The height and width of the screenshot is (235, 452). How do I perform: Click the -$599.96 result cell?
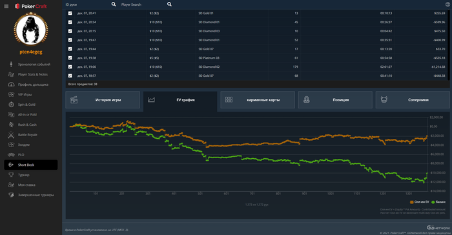coord(439,22)
